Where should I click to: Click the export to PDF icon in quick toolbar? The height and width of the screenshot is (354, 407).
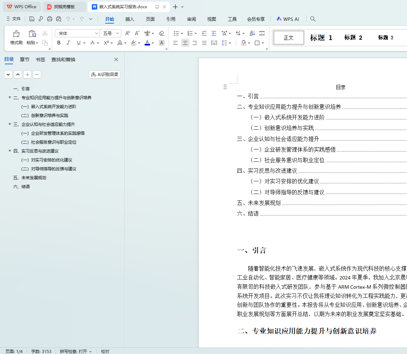pyautogui.click(x=41, y=19)
